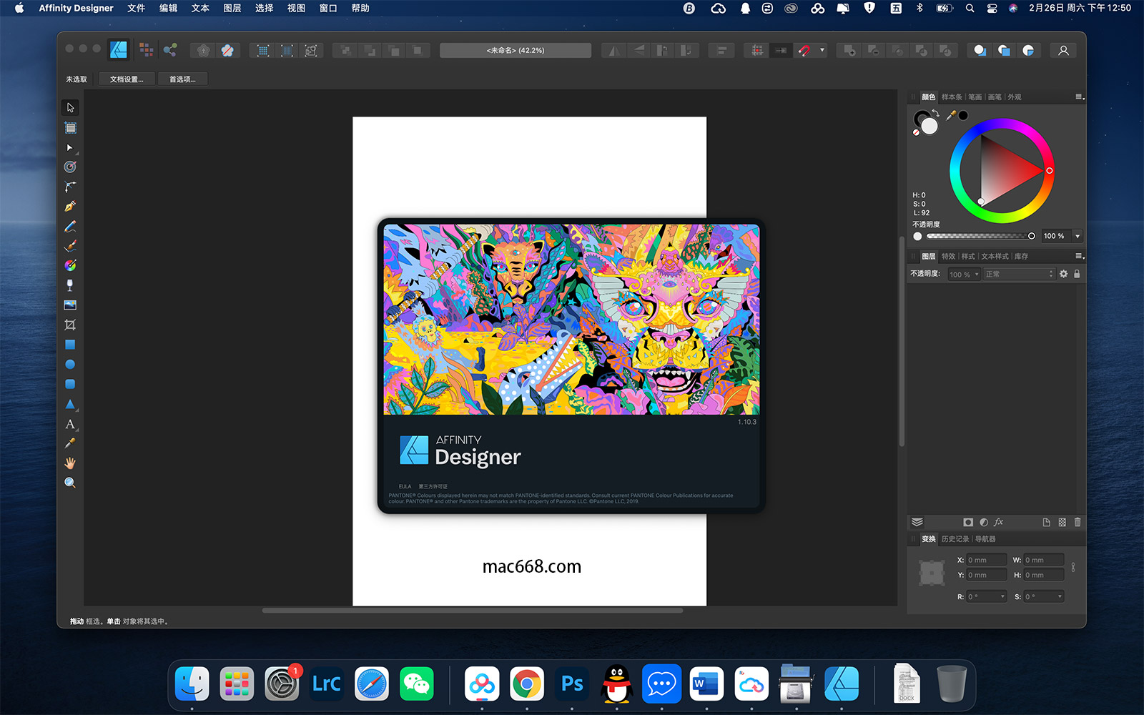Select the Vector Brush tool
Screen dimensions: 1144x715
70,246
